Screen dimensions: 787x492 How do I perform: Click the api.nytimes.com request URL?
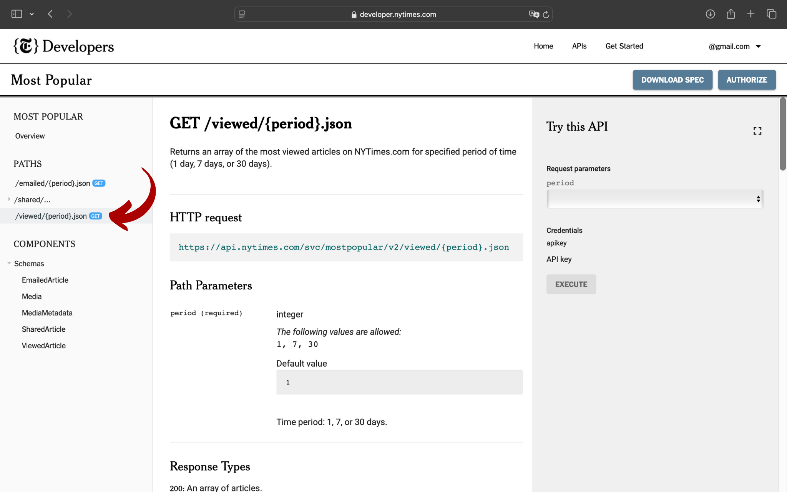click(344, 247)
